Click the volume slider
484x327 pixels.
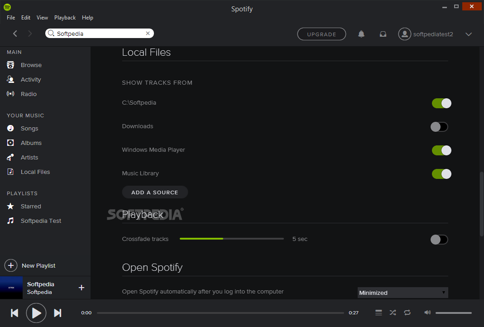point(454,313)
